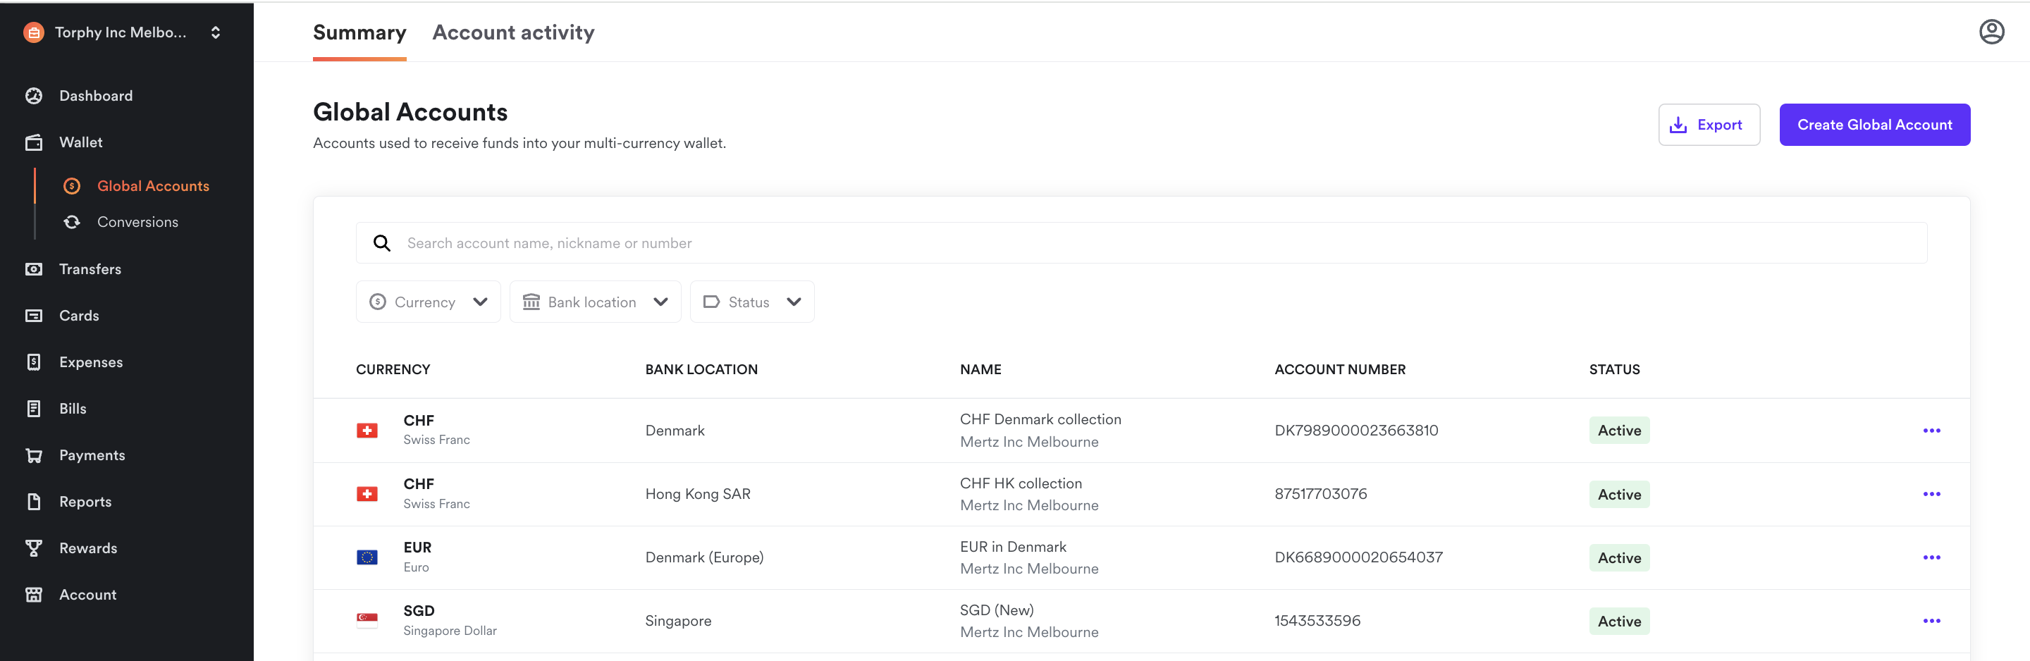
Task: Select the Wallet icon in the sidebar
Action: (33, 142)
